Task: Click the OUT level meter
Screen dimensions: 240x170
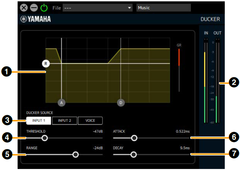Action: pyautogui.click(x=217, y=81)
